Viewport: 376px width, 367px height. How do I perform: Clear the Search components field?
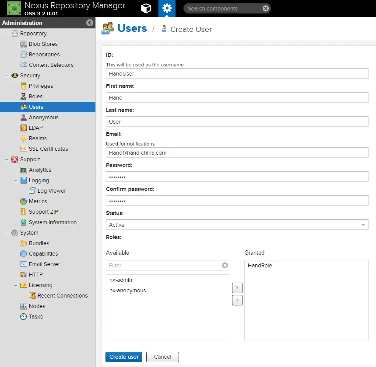[265, 8]
